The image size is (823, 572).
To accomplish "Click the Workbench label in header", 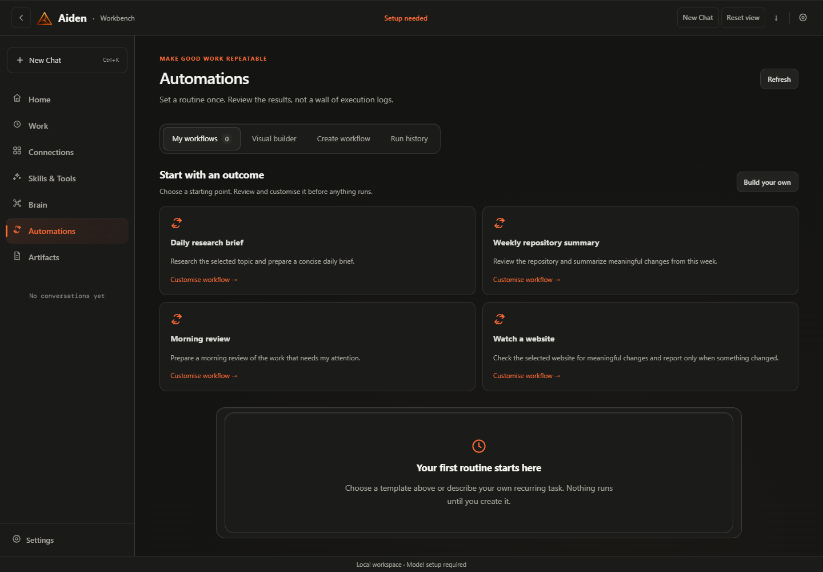I will click(118, 18).
